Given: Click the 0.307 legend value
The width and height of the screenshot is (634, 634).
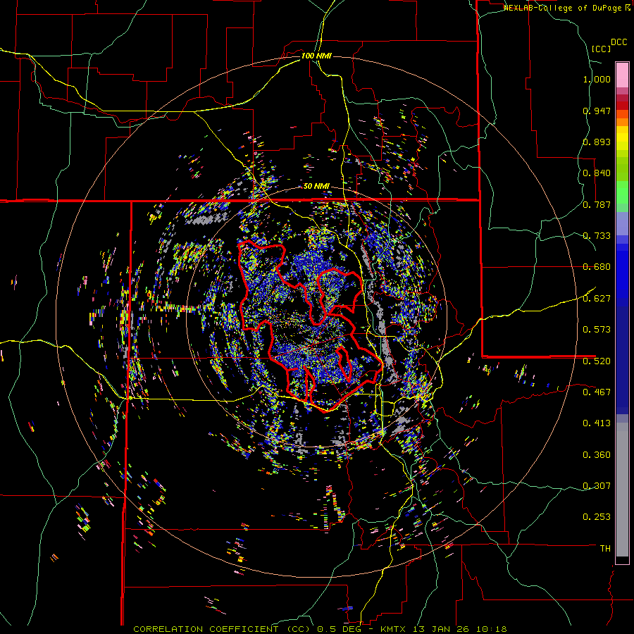Looking at the screenshot, I should 597,485.
